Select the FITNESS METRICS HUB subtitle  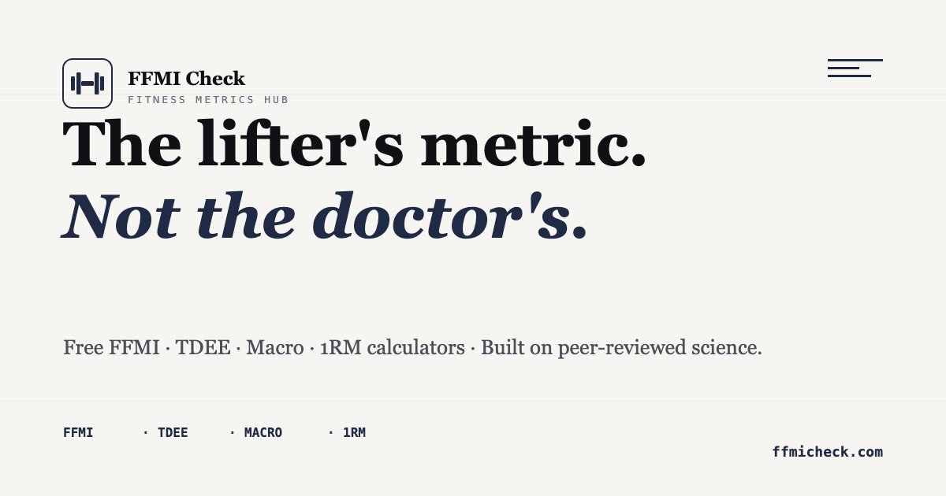(208, 100)
